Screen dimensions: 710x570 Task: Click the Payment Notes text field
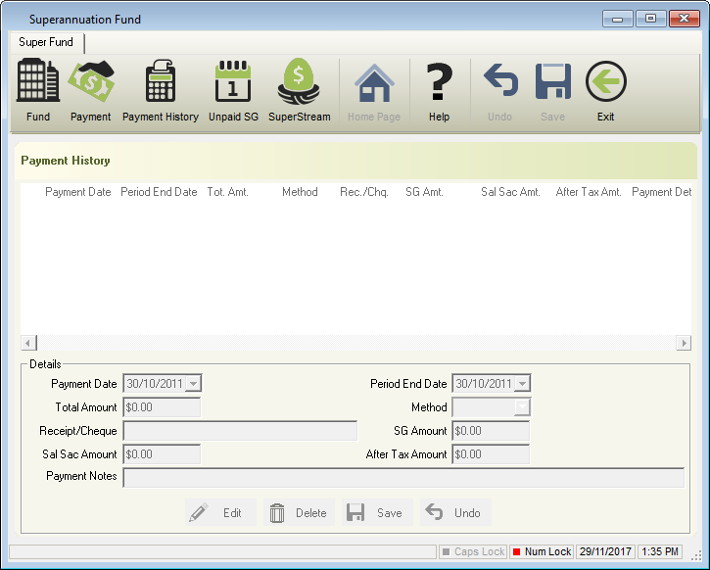(403, 478)
